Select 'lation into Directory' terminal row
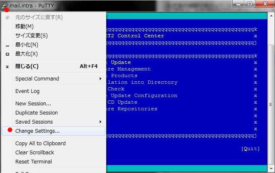275x173 pixels. (142, 82)
